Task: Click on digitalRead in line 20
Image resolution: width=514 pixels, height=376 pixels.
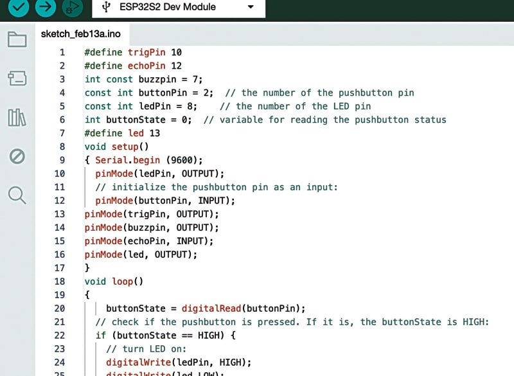Action: [x=211, y=309]
